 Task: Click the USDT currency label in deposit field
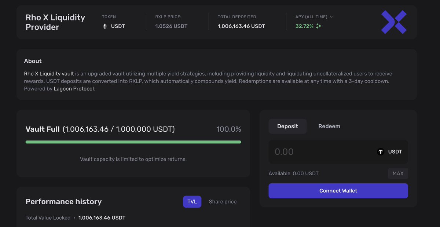tap(395, 152)
